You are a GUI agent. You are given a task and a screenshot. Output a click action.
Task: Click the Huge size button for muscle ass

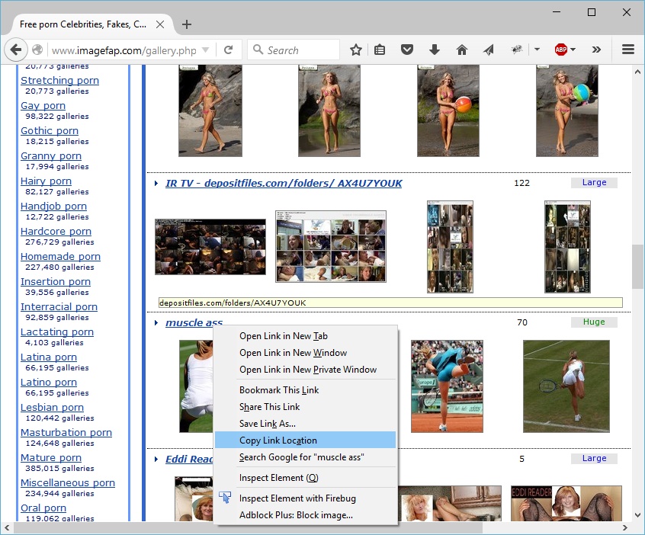coord(594,322)
